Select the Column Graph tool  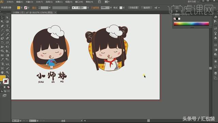(7, 64)
